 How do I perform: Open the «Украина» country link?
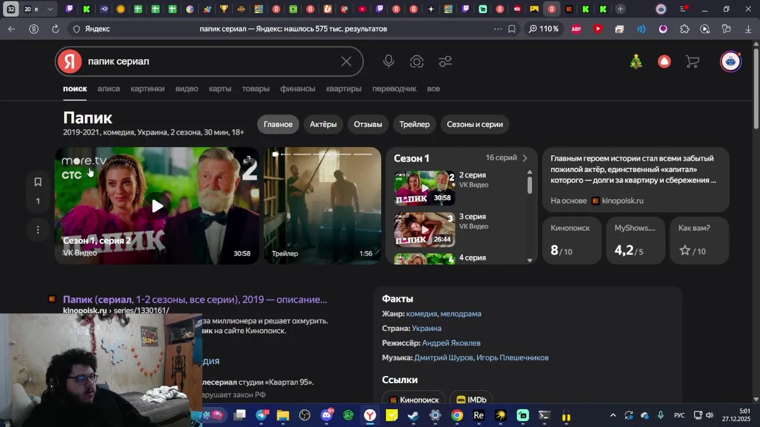click(x=426, y=328)
